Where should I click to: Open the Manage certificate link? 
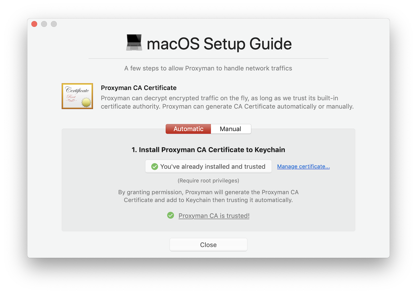(x=303, y=167)
